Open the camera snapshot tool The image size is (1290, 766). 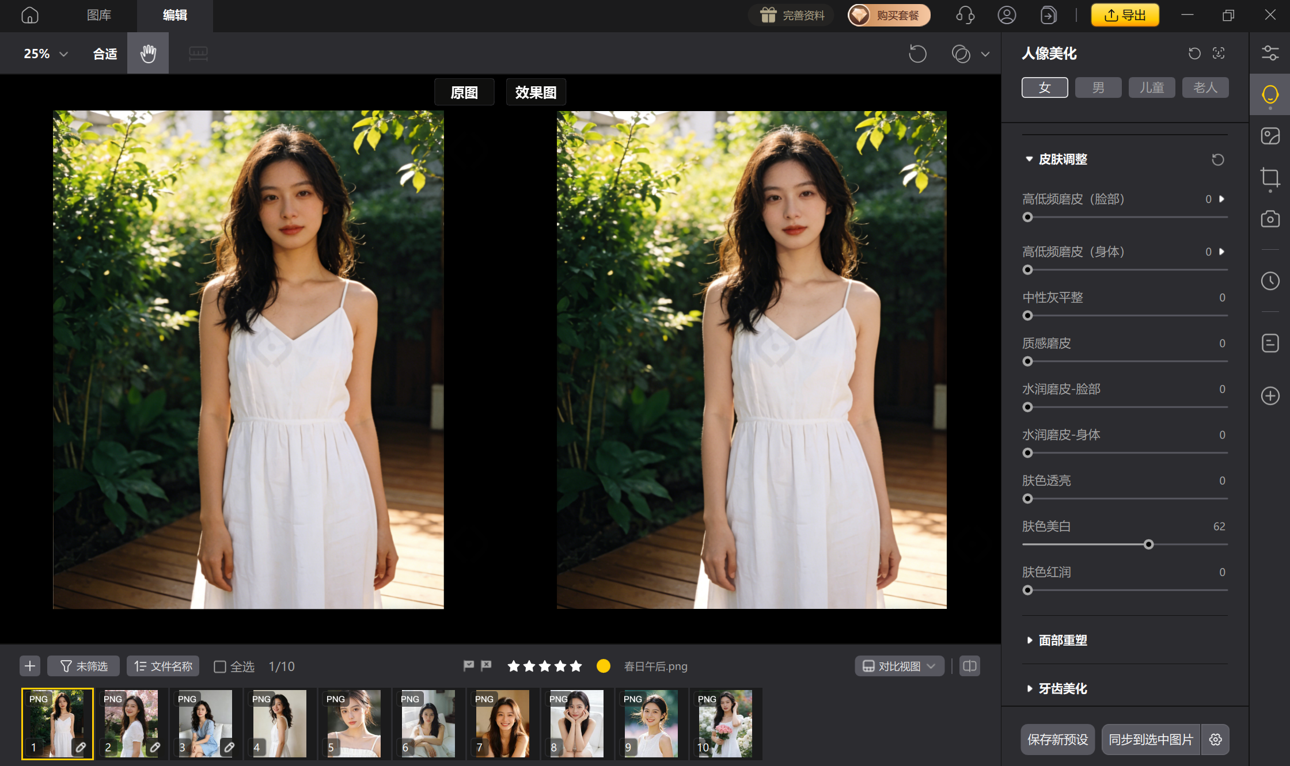click(x=1270, y=219)
